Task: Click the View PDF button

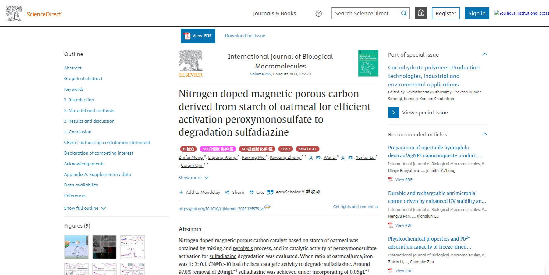Action: pos(198,36)
